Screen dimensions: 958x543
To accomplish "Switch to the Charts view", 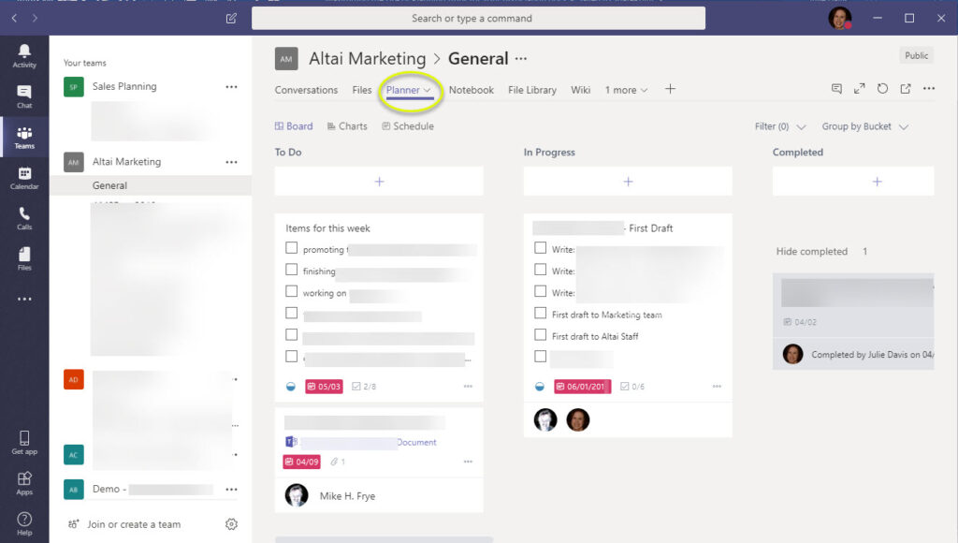I will (x=347, y=126).
